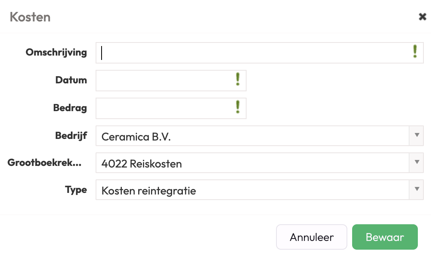This screenshot has height=258, width=431.
Task: Click the Bedrag field label
Action: [70, 108]
